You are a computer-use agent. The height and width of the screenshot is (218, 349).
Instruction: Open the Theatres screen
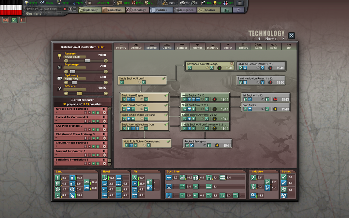[209, 10]
